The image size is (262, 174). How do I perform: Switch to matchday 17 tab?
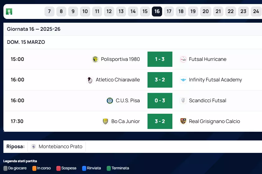pyautogui.click(x=169, y=11)
